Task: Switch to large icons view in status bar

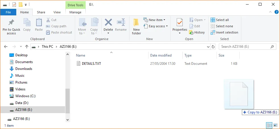Action: [275, 125]
